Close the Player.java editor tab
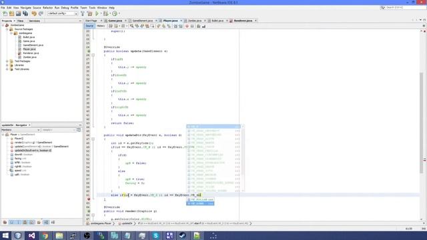Screen dimensions: 427x240 [x=181, y=21]
